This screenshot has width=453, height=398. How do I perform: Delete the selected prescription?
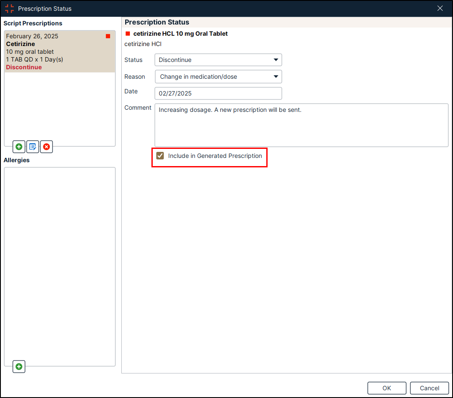[x=46, y=147]
